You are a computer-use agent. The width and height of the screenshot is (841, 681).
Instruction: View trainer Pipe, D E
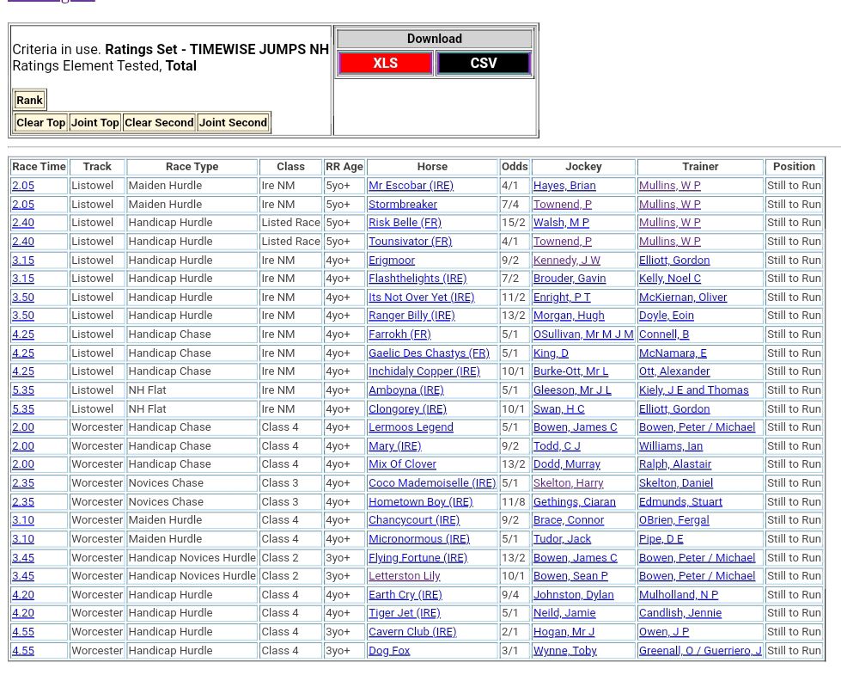point(661,539)
